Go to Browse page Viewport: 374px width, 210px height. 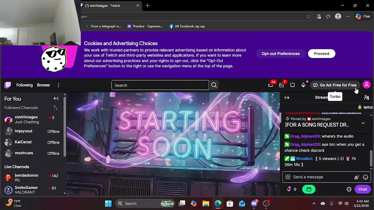click(x=43, y=85)
